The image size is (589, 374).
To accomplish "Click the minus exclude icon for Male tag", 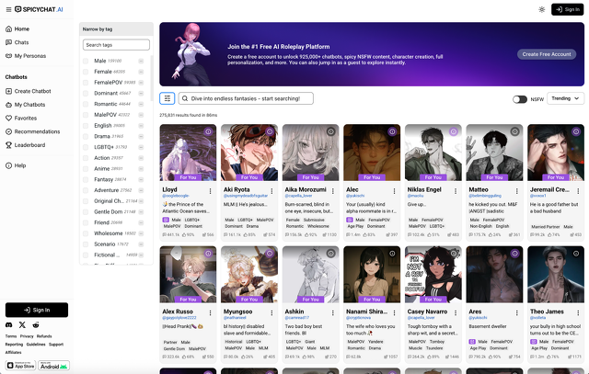I will [141, 61].
